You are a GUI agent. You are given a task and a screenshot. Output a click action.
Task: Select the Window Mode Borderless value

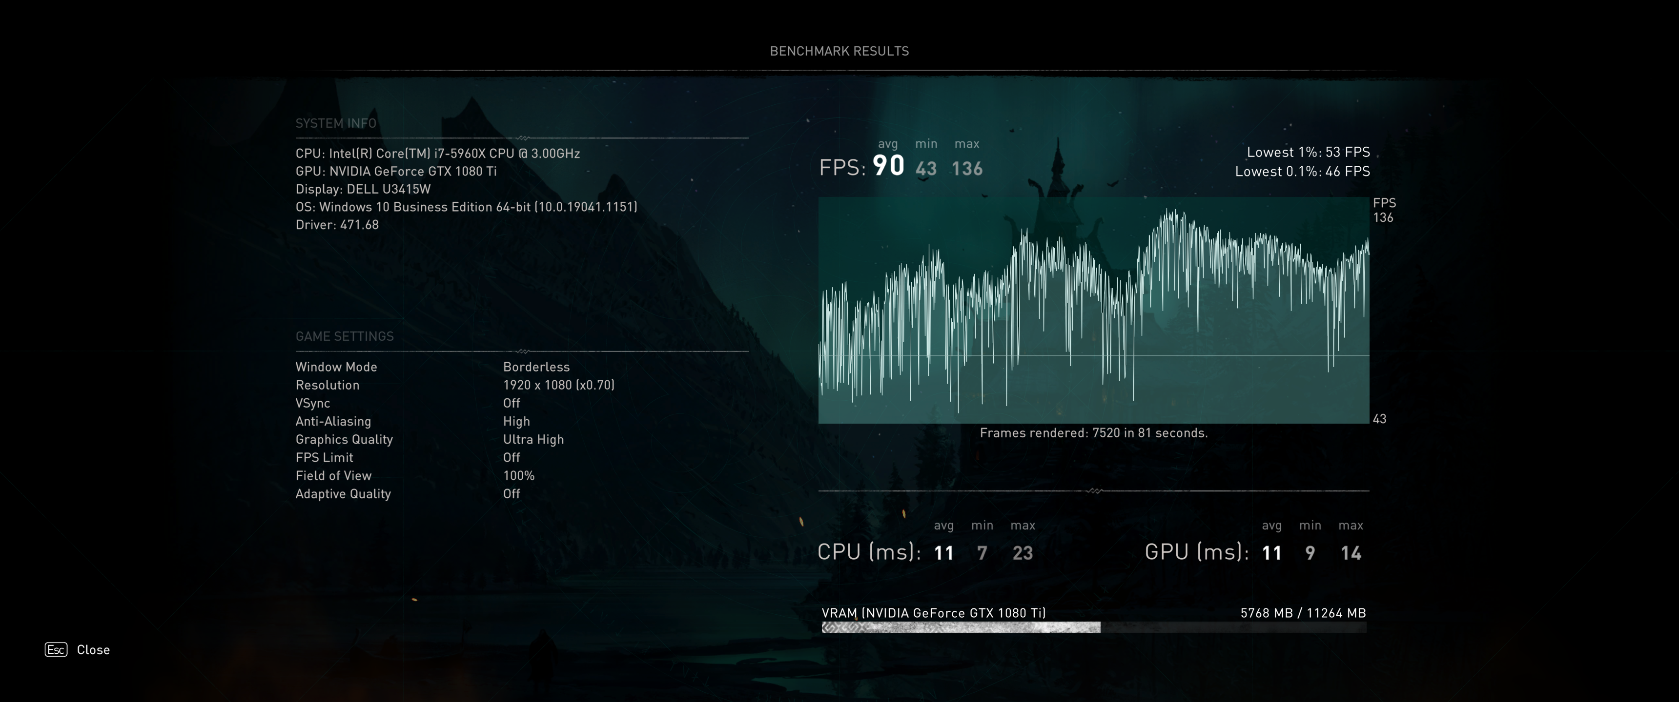536,367
